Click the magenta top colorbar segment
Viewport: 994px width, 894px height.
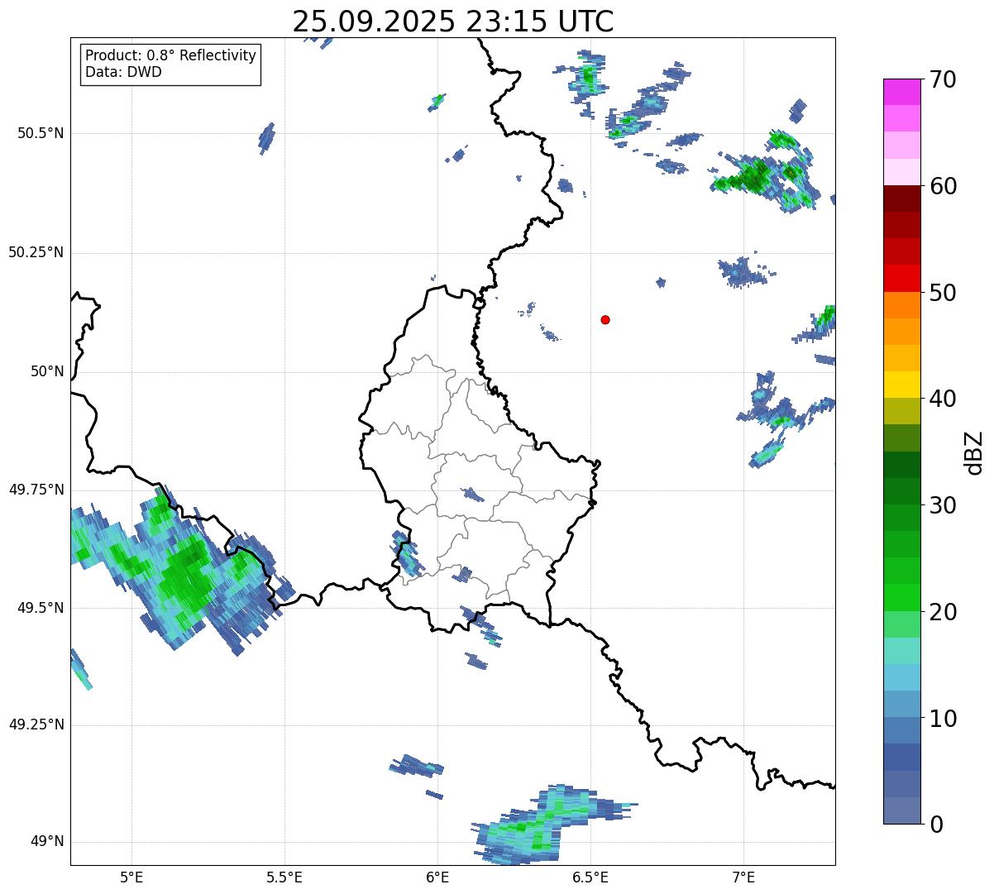point(902,92)
